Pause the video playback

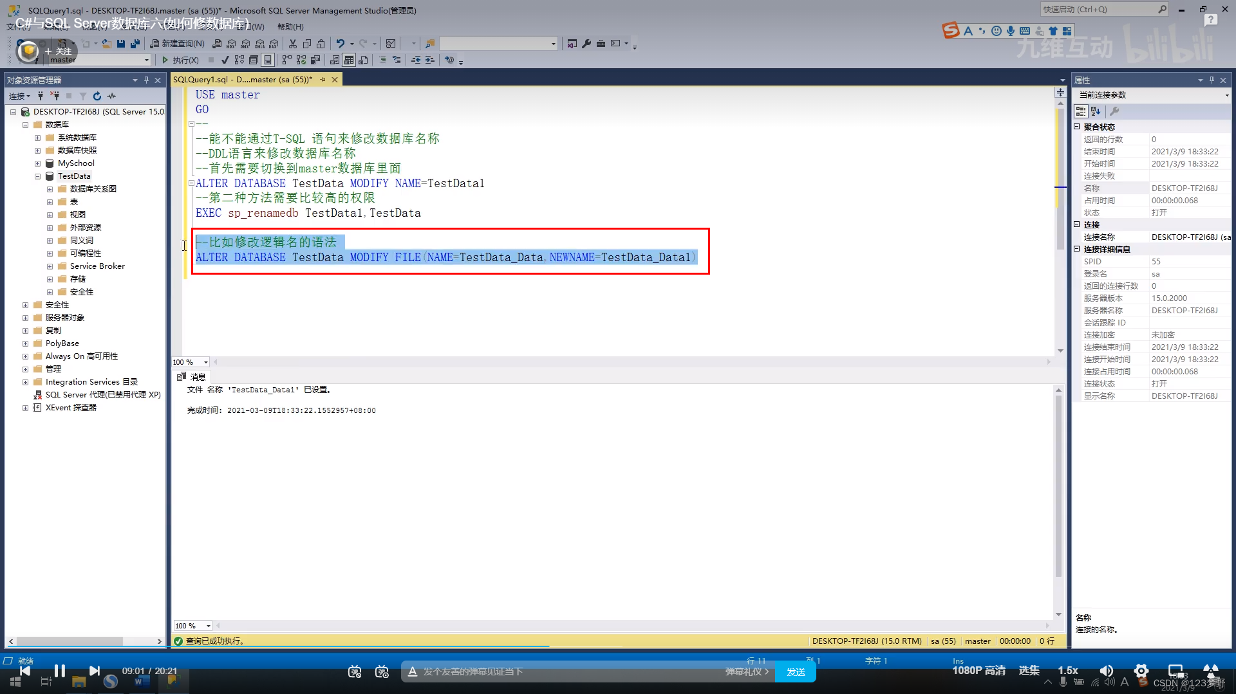pyautogui.click(x=60, y=671)
